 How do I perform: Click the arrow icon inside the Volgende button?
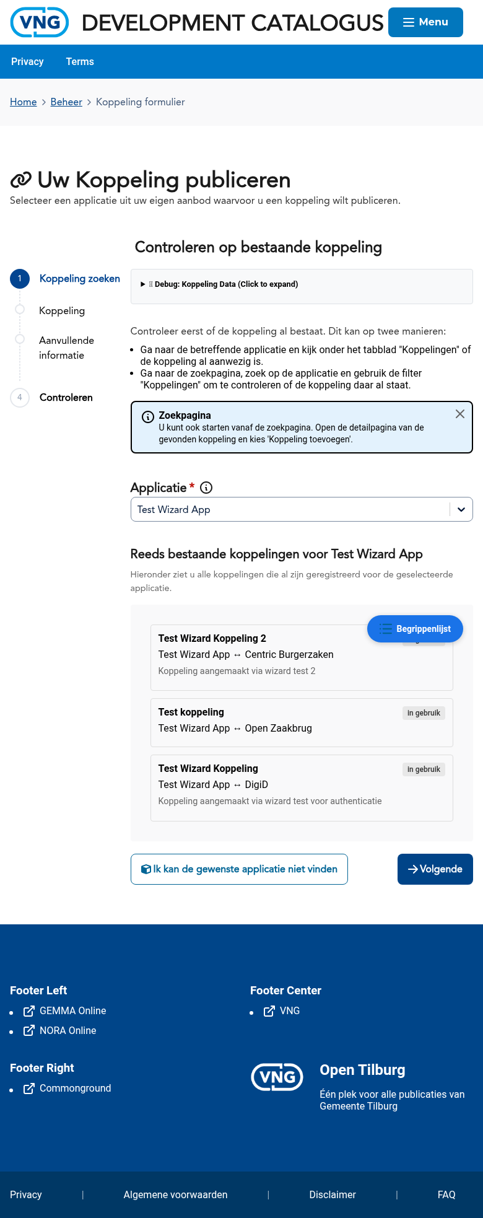tap(413, 869)
